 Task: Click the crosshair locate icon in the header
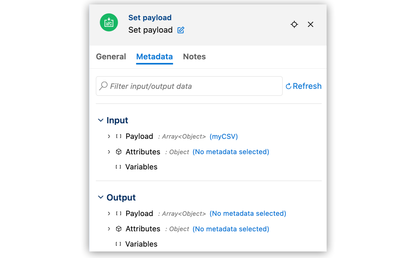pyautogui.click(x=294, y=24)
